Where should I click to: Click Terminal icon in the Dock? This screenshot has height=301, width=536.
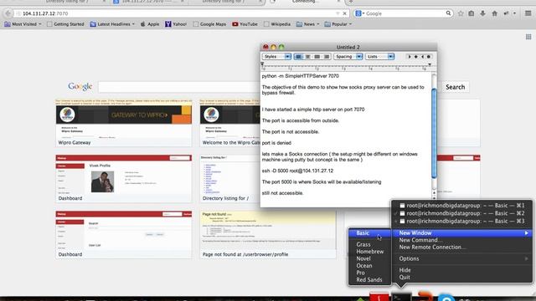click(x=401, y=297)
